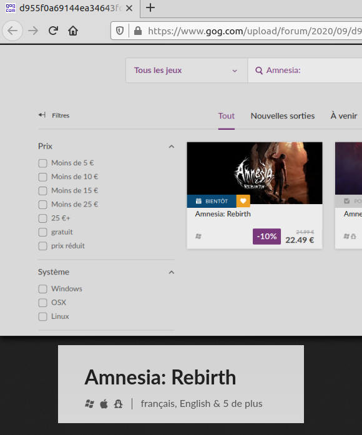Collapse the Prix filter section chevron
This screenshot has height=435, width=362.
[172, 147]
